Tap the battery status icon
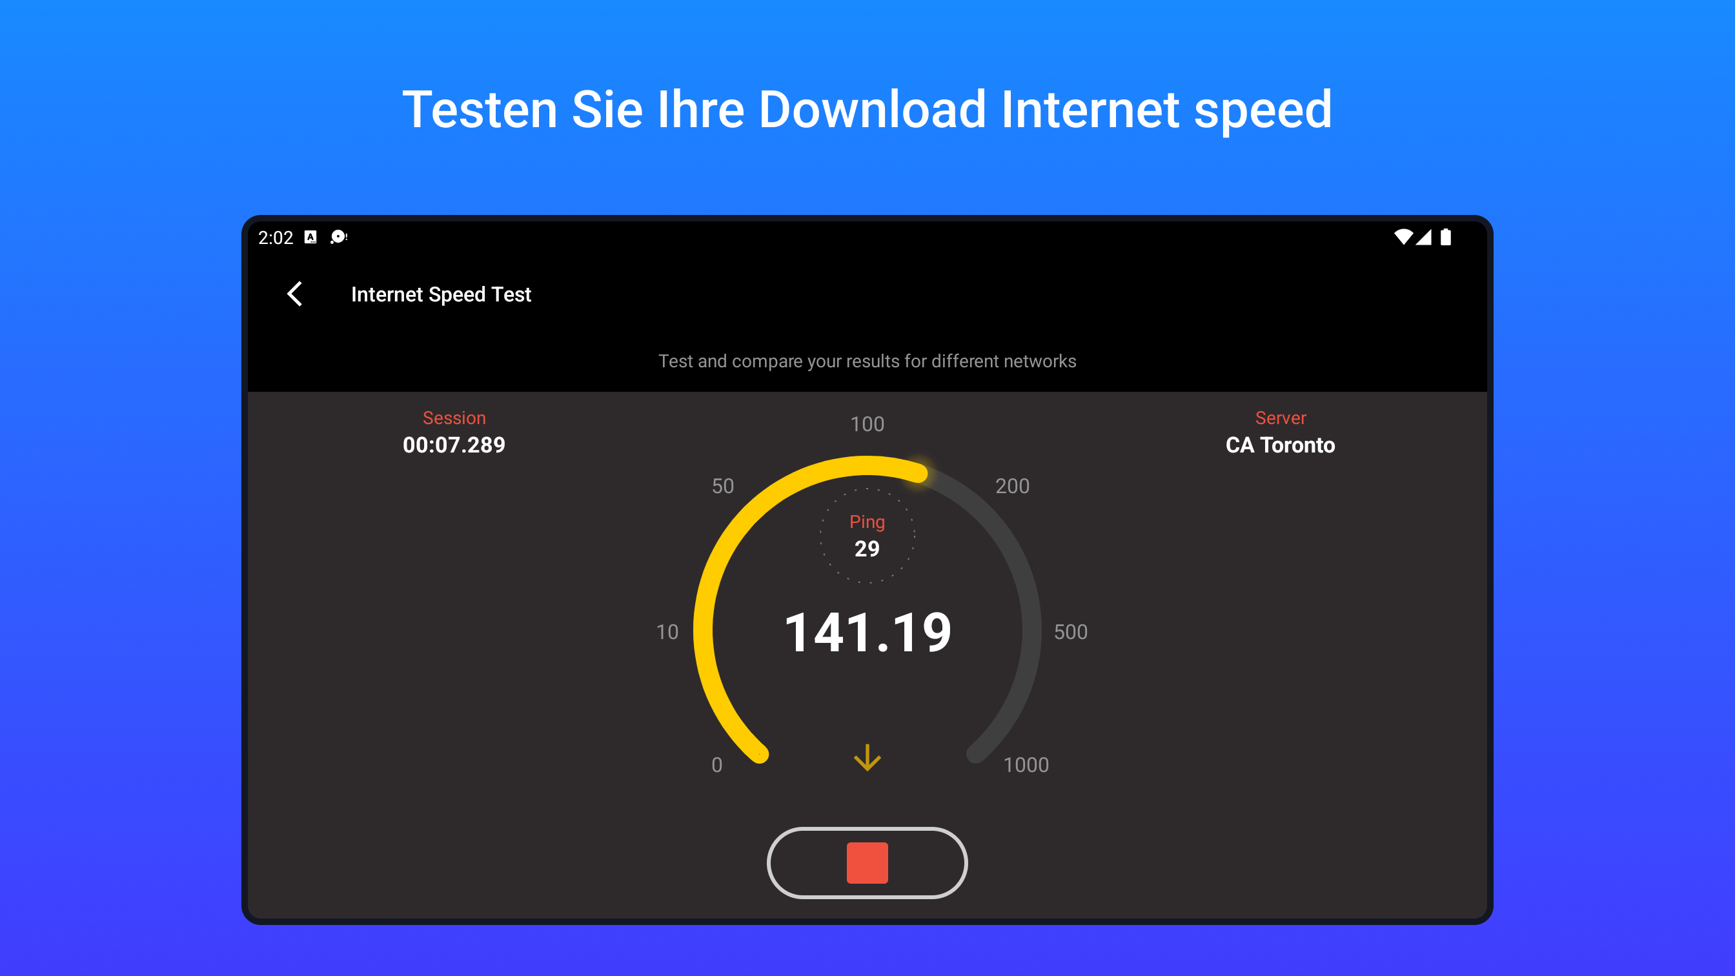This screenshot has width=1735, height=976. [1445, 237]
